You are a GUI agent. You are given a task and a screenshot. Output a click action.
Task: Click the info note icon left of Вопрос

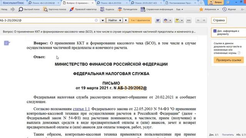pyautogui.click(x=7, y=43)
